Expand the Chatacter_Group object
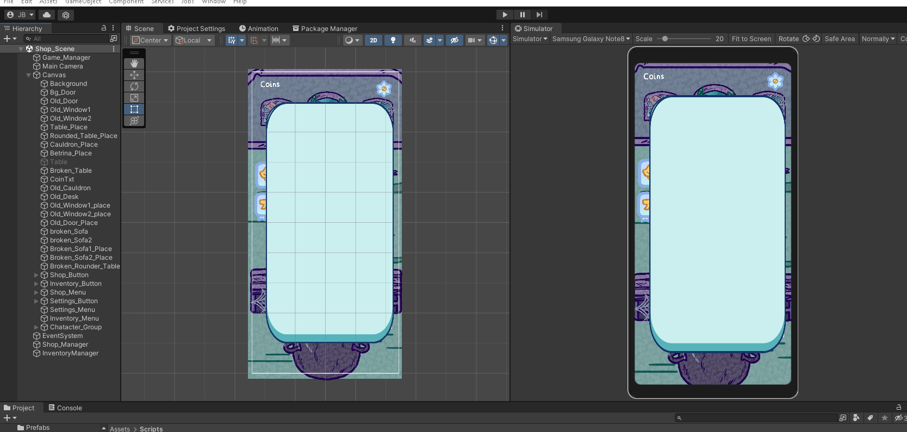The image size is (907, 432). click(x=36, y=327)
